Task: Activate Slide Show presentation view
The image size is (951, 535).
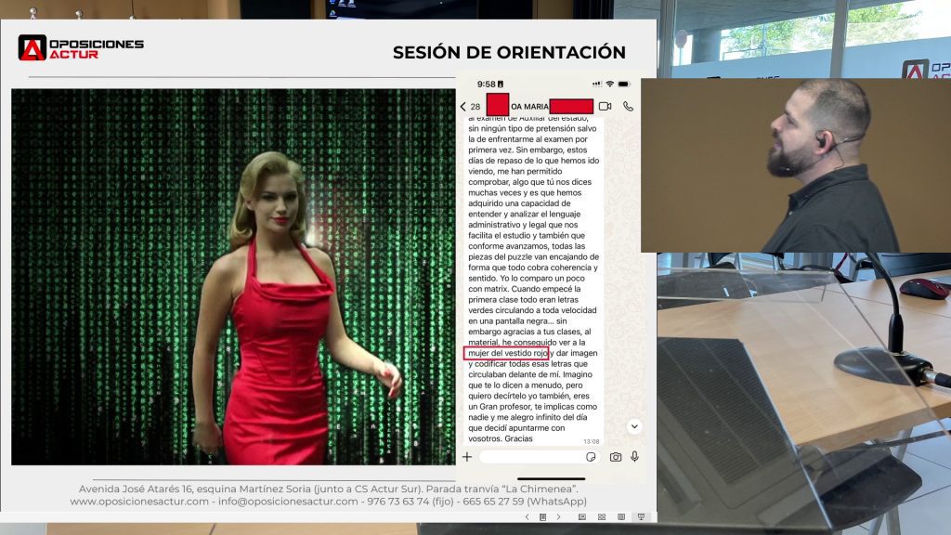Action: point(640,516)
